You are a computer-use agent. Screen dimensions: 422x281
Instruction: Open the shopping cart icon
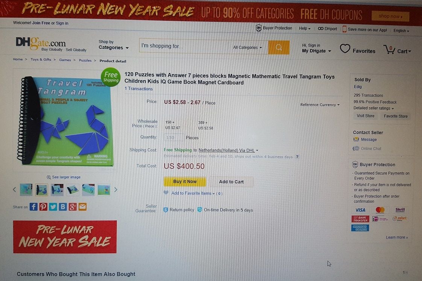pyautogui.click(x=389, y=50)
